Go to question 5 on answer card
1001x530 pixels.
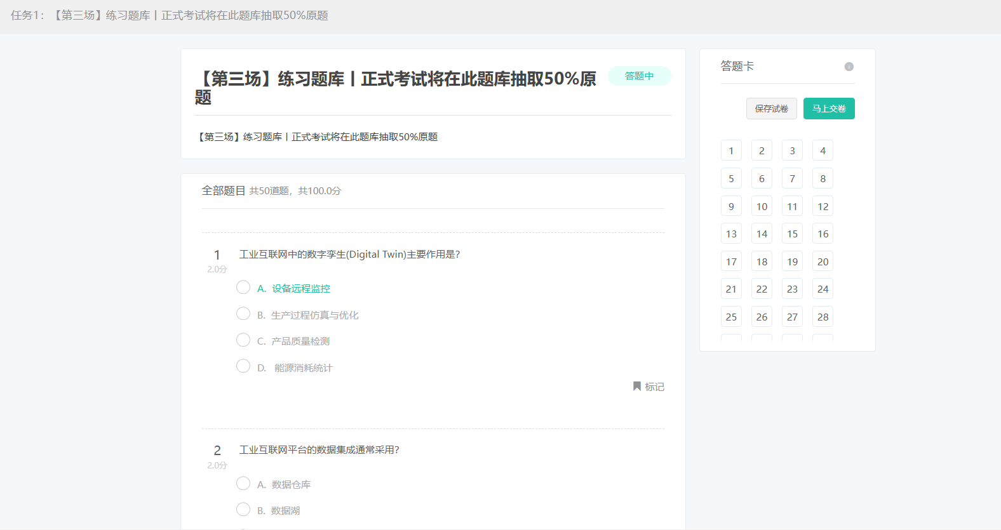pyautogui.click(x=731, y=178)
